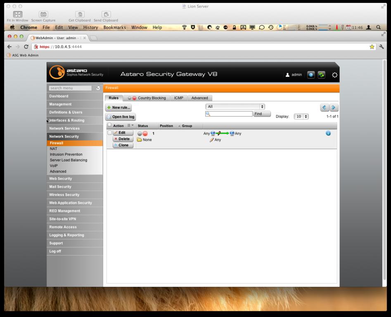Viewport: 391px width, 317px height.
Task: Switch to the ICMP tab
Action: (178, 98)
